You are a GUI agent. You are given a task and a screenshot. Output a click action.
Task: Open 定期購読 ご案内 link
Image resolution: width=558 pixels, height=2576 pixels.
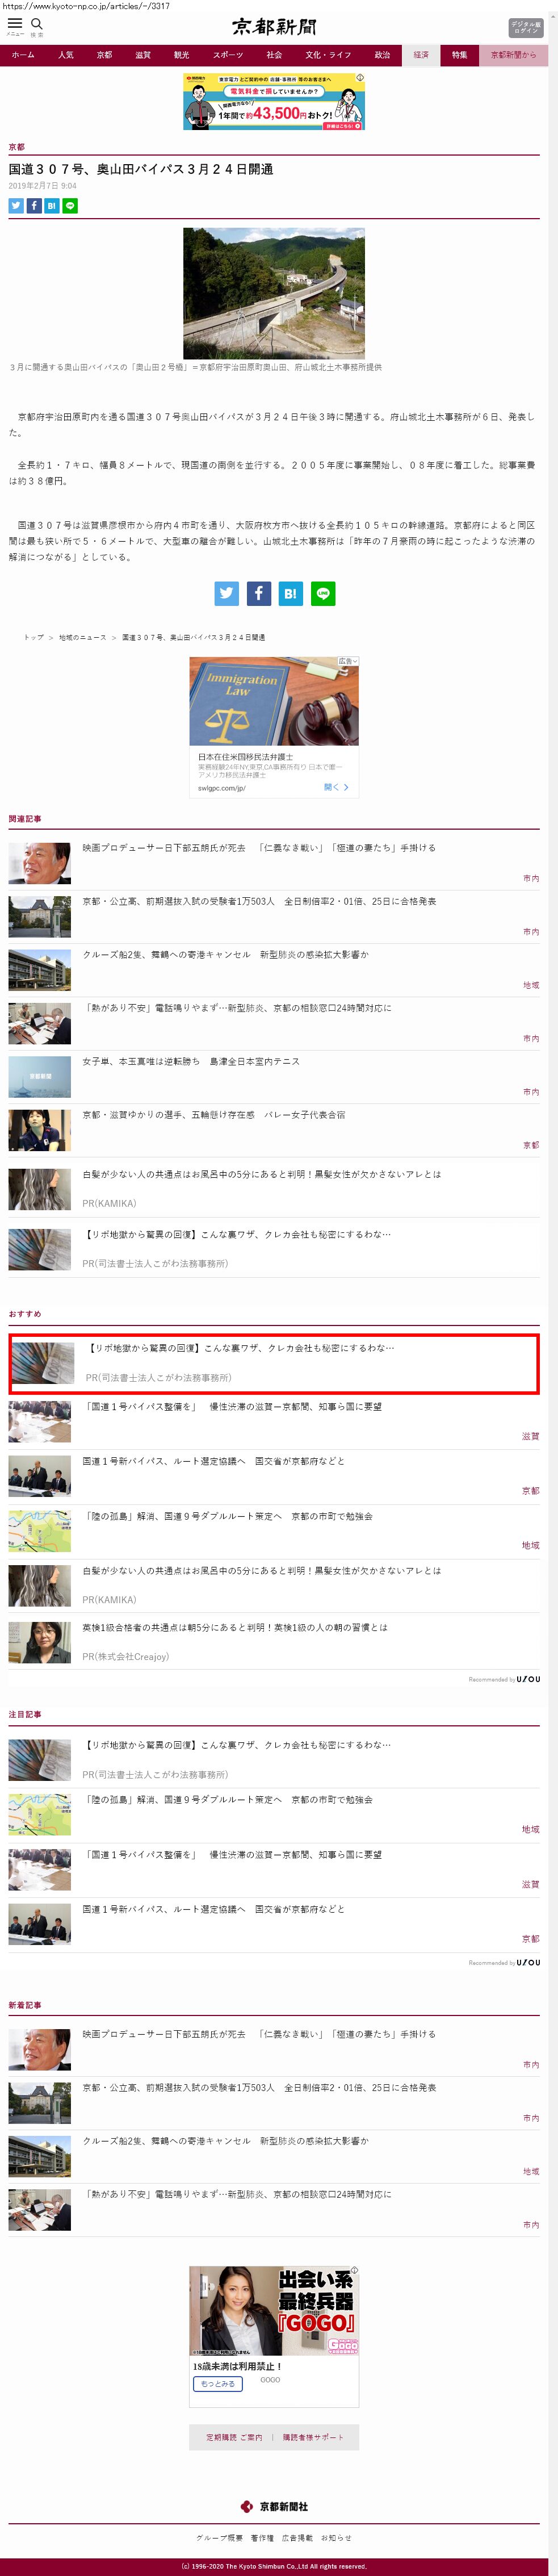(x=234, y=2437)
